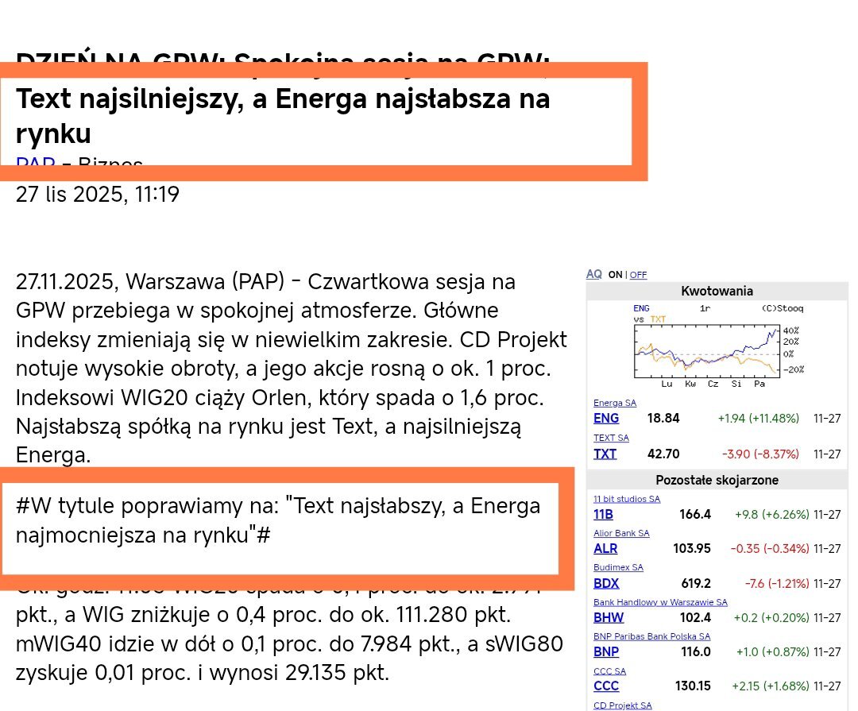Open the TEXT SA company link

coord(611,438)
